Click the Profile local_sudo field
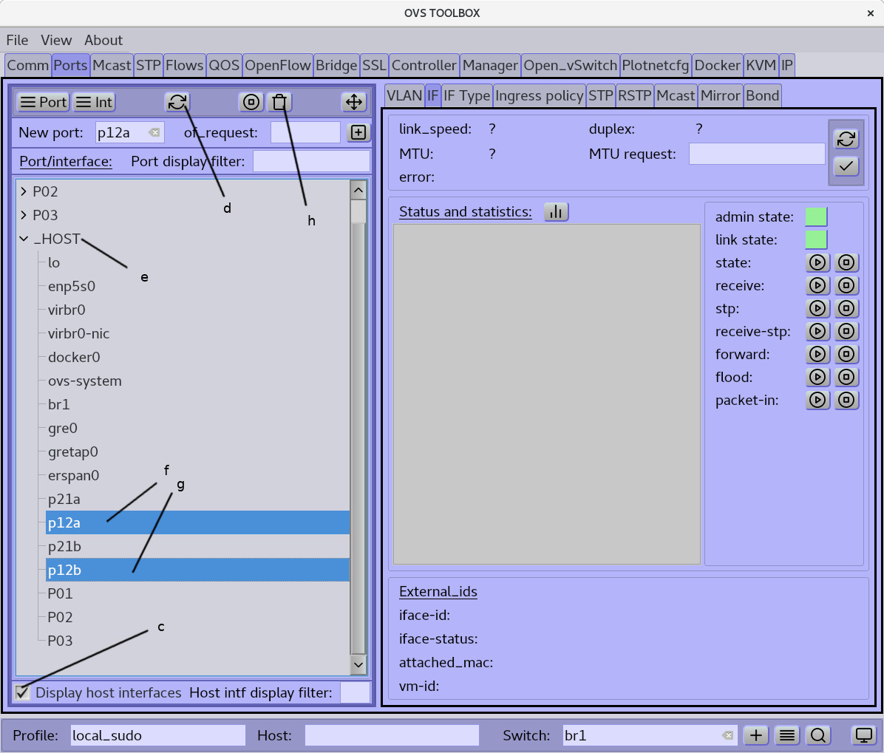884x753 pixels. point(158,735)
